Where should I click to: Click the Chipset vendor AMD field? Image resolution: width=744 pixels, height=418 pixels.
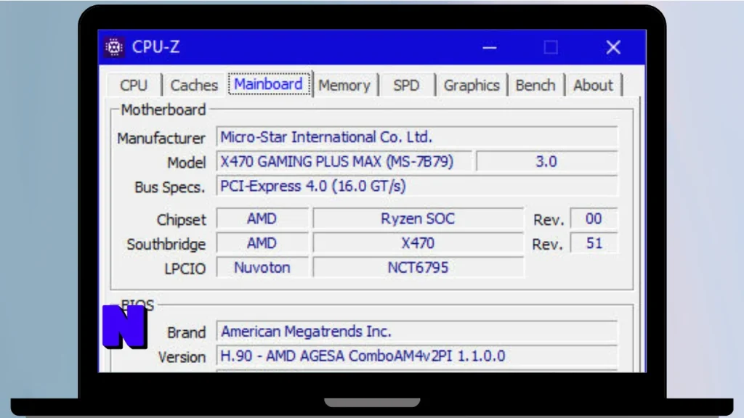(262, 219)
